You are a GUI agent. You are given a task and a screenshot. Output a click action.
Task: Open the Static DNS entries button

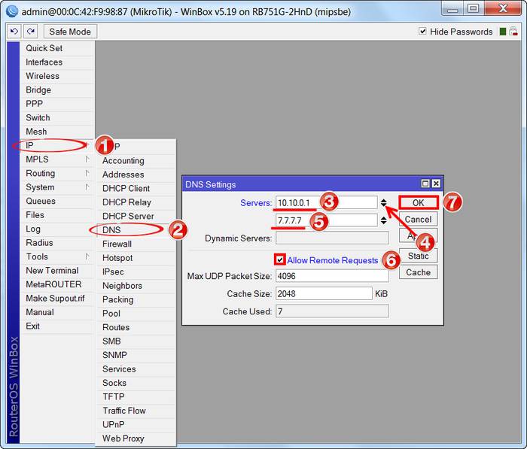418,256
